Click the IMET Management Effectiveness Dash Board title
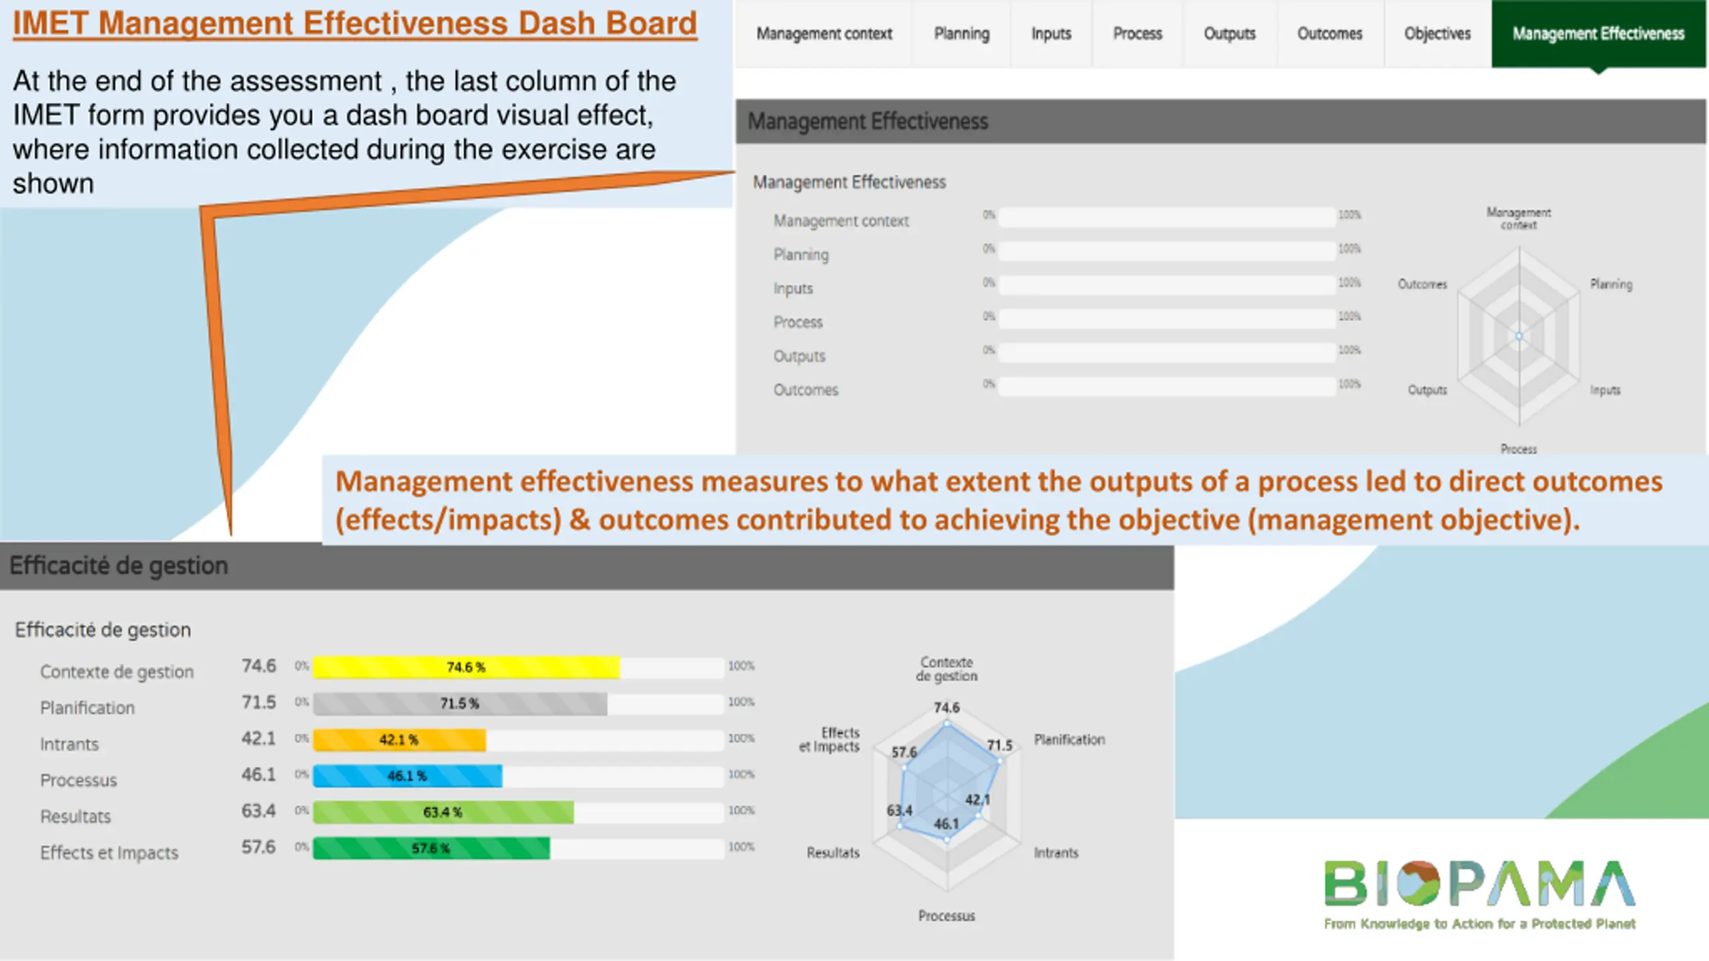This screenshot has height=961, width=1709. point(354,24)
